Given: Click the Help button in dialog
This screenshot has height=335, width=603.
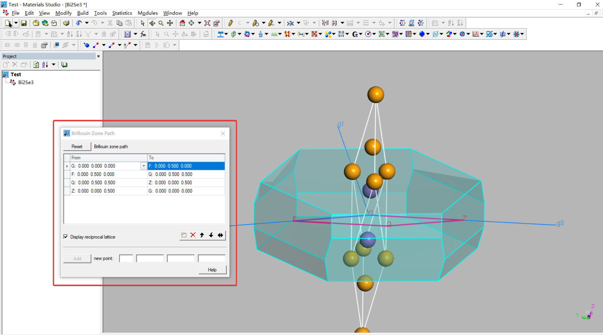Looking at the screenshot, I should [212, 270].
